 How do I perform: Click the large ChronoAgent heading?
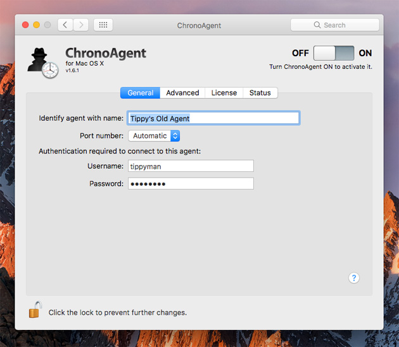pos(106,53)
